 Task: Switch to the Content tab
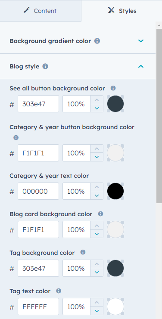[x=40, y=11]
